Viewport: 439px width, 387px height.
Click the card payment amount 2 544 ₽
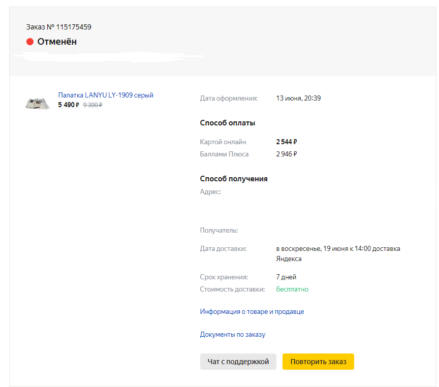point(287,142)
